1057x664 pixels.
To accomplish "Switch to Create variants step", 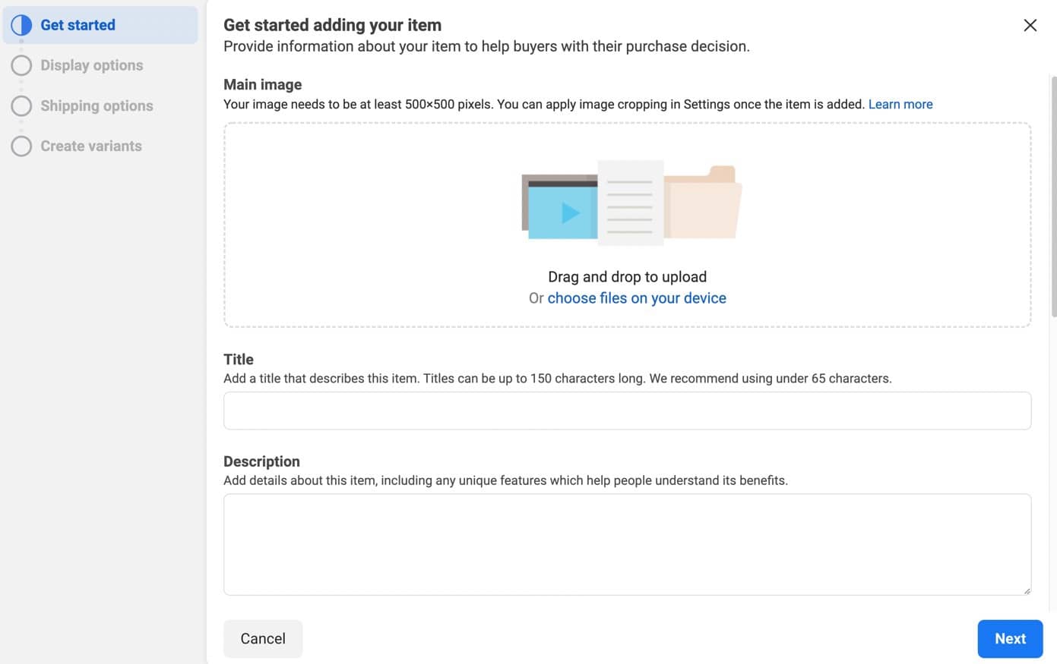I will [91, 146].
